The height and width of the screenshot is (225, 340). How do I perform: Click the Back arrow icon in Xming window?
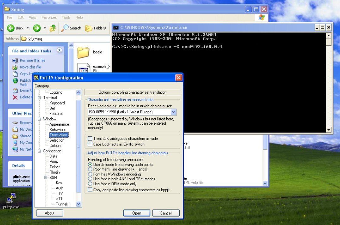(11, 28)
